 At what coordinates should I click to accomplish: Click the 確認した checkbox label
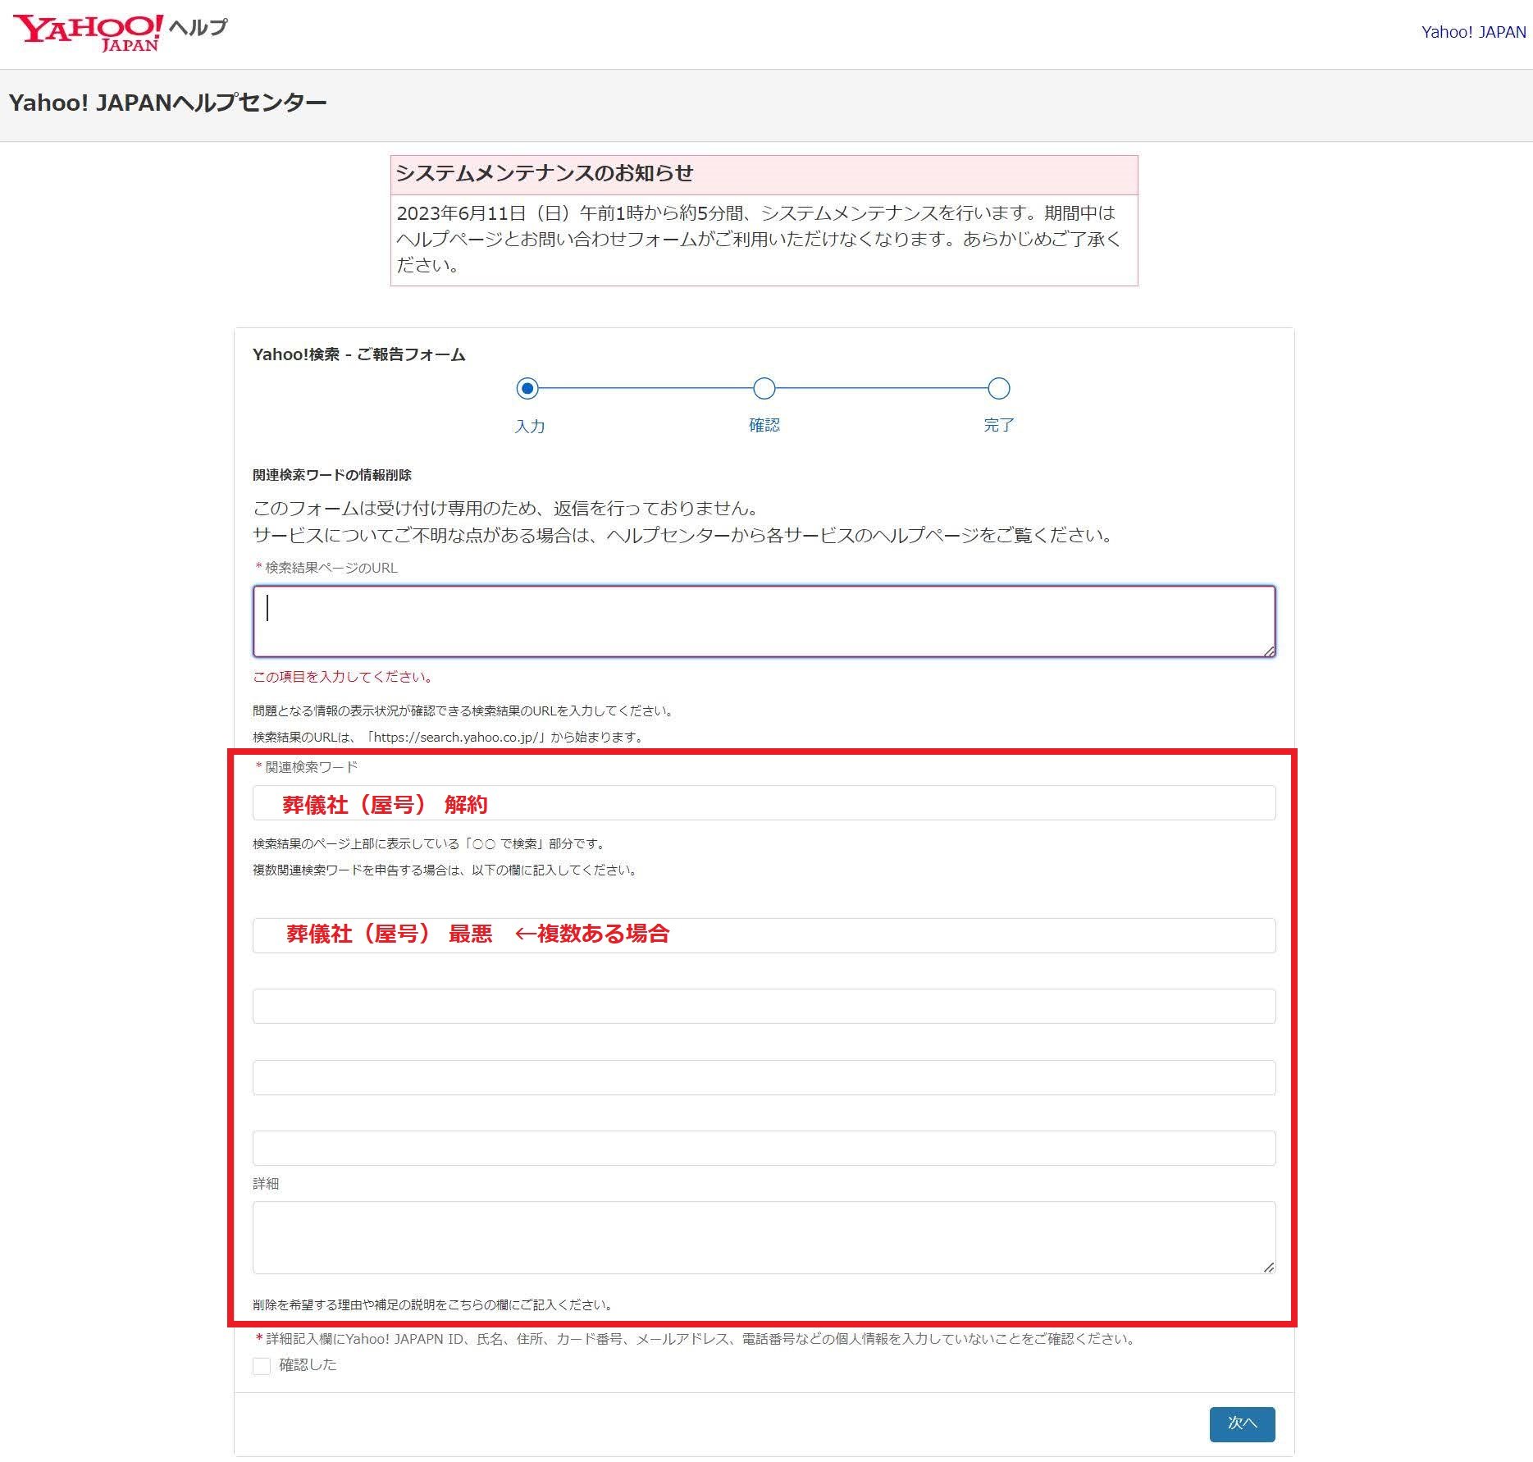tap(308, 1365)
